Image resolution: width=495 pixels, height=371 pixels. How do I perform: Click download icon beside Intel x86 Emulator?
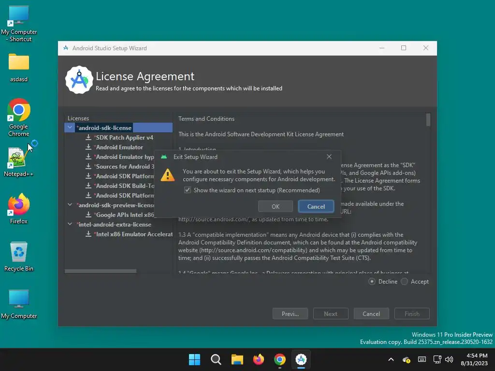(x=88, y=234)
